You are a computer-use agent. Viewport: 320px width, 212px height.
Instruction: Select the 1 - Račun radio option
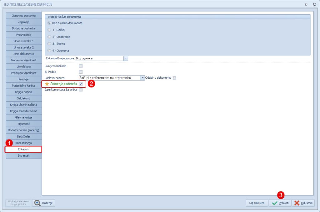pyautogui.click(x=49, y=30)
